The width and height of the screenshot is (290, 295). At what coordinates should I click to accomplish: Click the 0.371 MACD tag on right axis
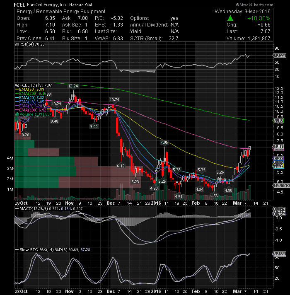(x=280, y=209)
